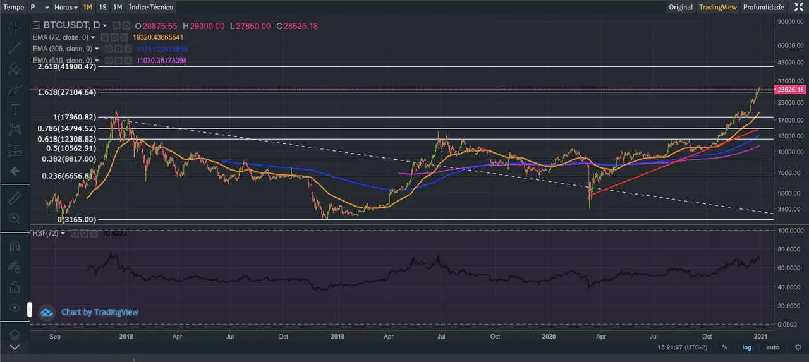Select the trend line drawing tool
Screen dimensions: 809x362
(15, 48)
